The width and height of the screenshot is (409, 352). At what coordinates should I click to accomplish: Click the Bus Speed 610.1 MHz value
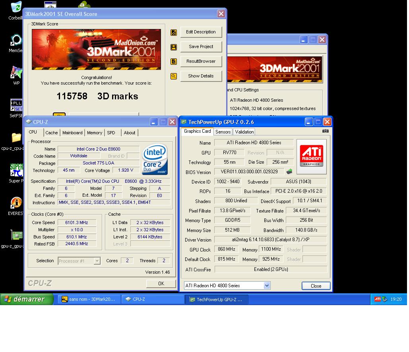point(77,237)
